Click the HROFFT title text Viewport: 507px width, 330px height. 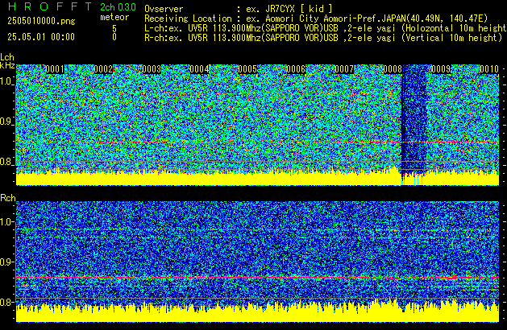tap(50, 6)
